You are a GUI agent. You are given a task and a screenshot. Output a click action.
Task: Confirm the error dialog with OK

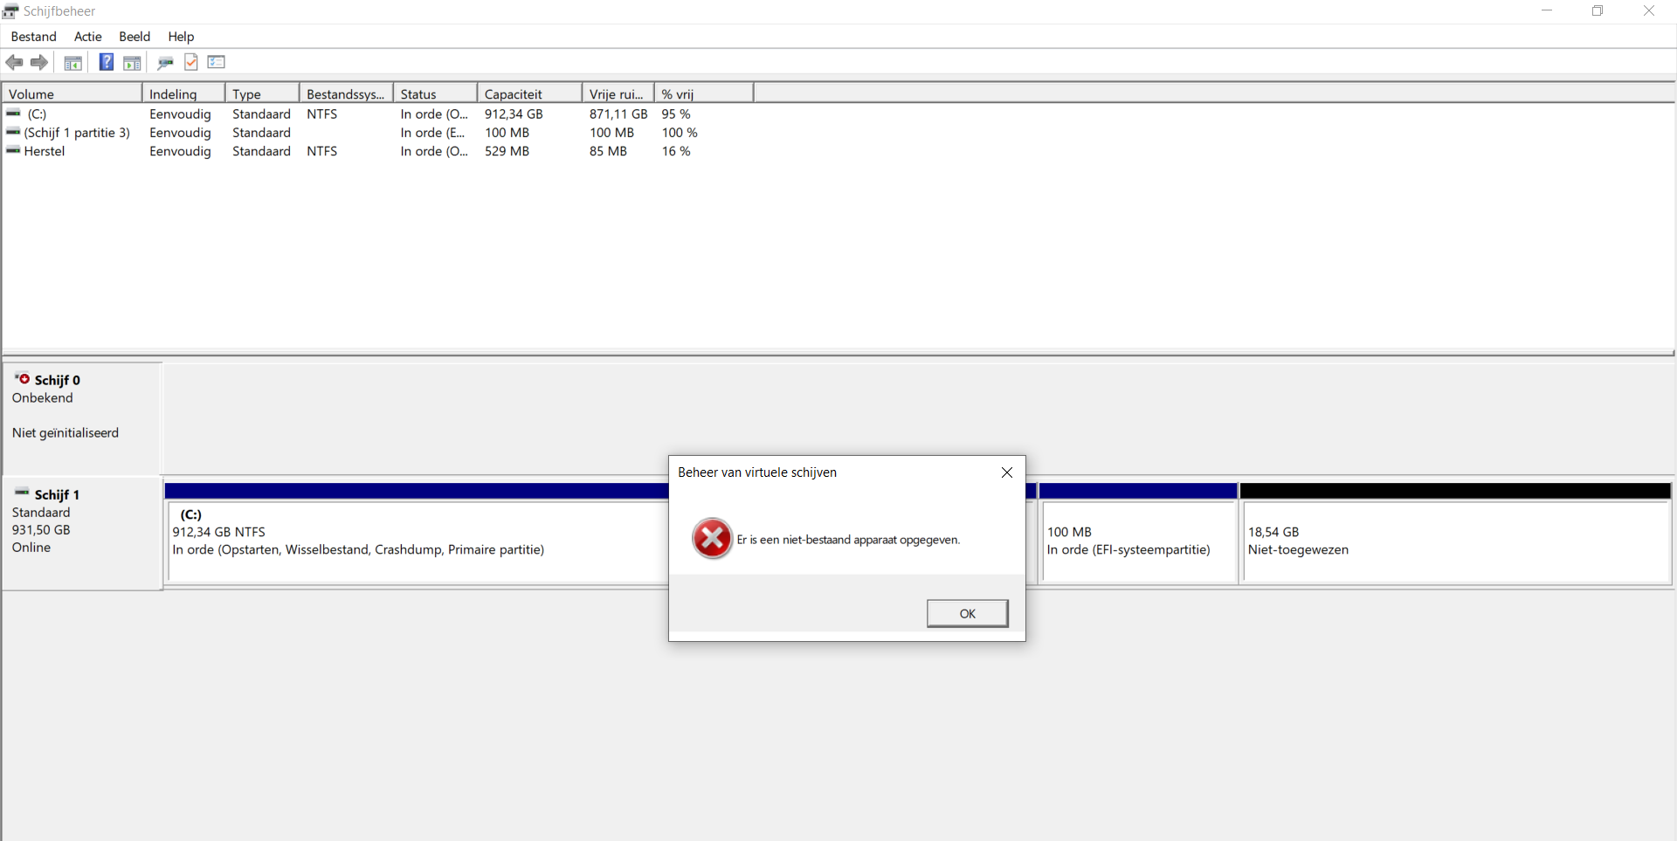(x=968, y=613)
